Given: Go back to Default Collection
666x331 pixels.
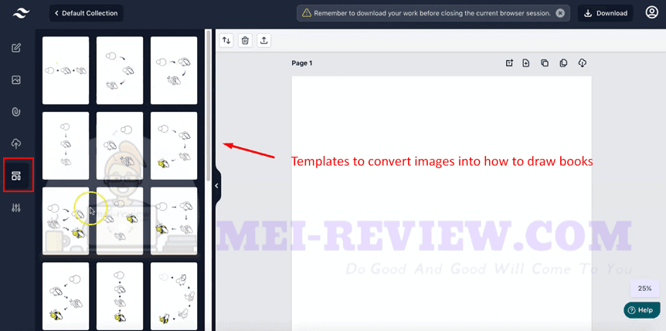Looking at the screenshot, I should point(87,13).
